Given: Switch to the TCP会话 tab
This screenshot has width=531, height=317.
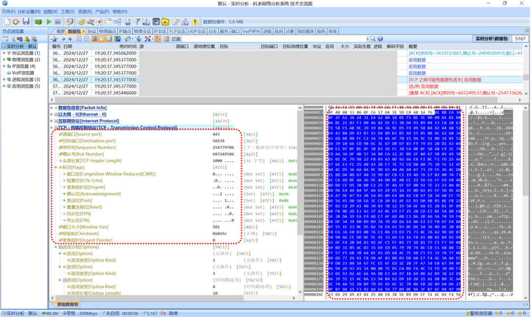Looking at the screenshot, I should tap(177, 31).
